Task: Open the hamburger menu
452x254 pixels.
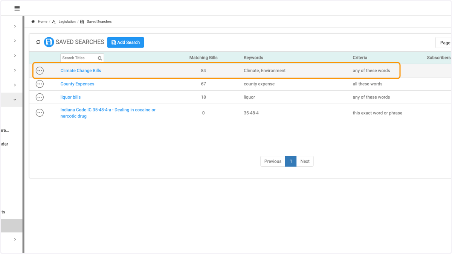Action: tap(17, 8)
